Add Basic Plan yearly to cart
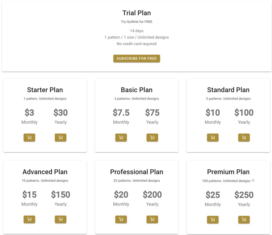Viewport: 272px width, 235px height. click(x=152, y=138)
